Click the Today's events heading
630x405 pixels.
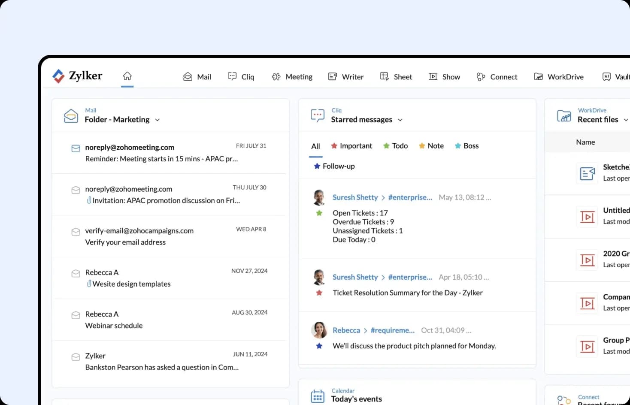(x=356, y=399)
